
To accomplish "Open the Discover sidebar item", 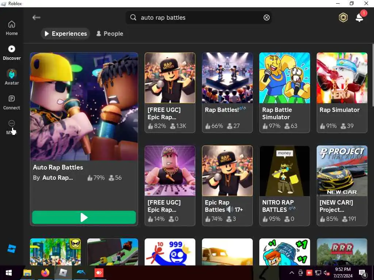I will (11, 53).
